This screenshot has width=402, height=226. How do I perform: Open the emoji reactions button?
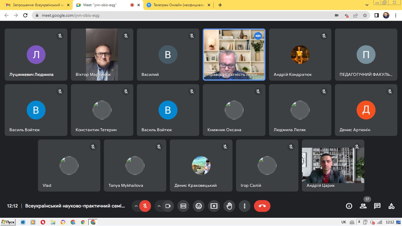click(199, 206)
